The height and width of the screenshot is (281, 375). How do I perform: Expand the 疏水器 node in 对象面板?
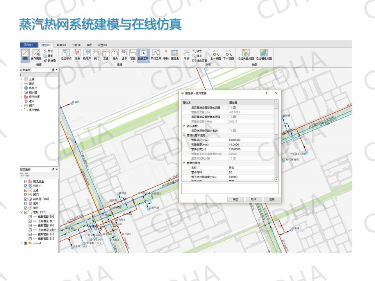[21, 92]
